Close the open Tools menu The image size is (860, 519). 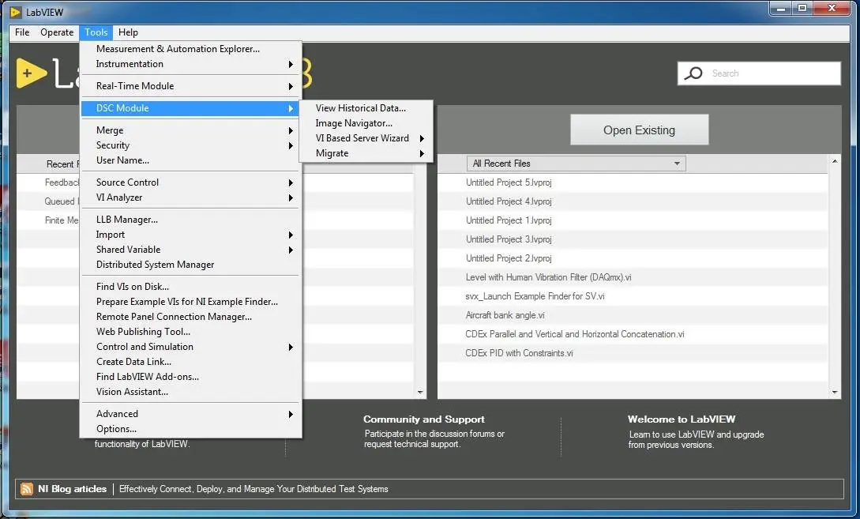96,32
